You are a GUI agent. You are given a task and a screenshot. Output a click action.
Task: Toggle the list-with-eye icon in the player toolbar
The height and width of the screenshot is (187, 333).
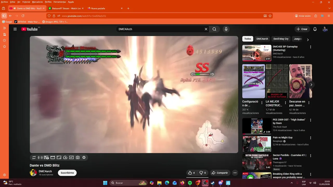tap(46, 157)
